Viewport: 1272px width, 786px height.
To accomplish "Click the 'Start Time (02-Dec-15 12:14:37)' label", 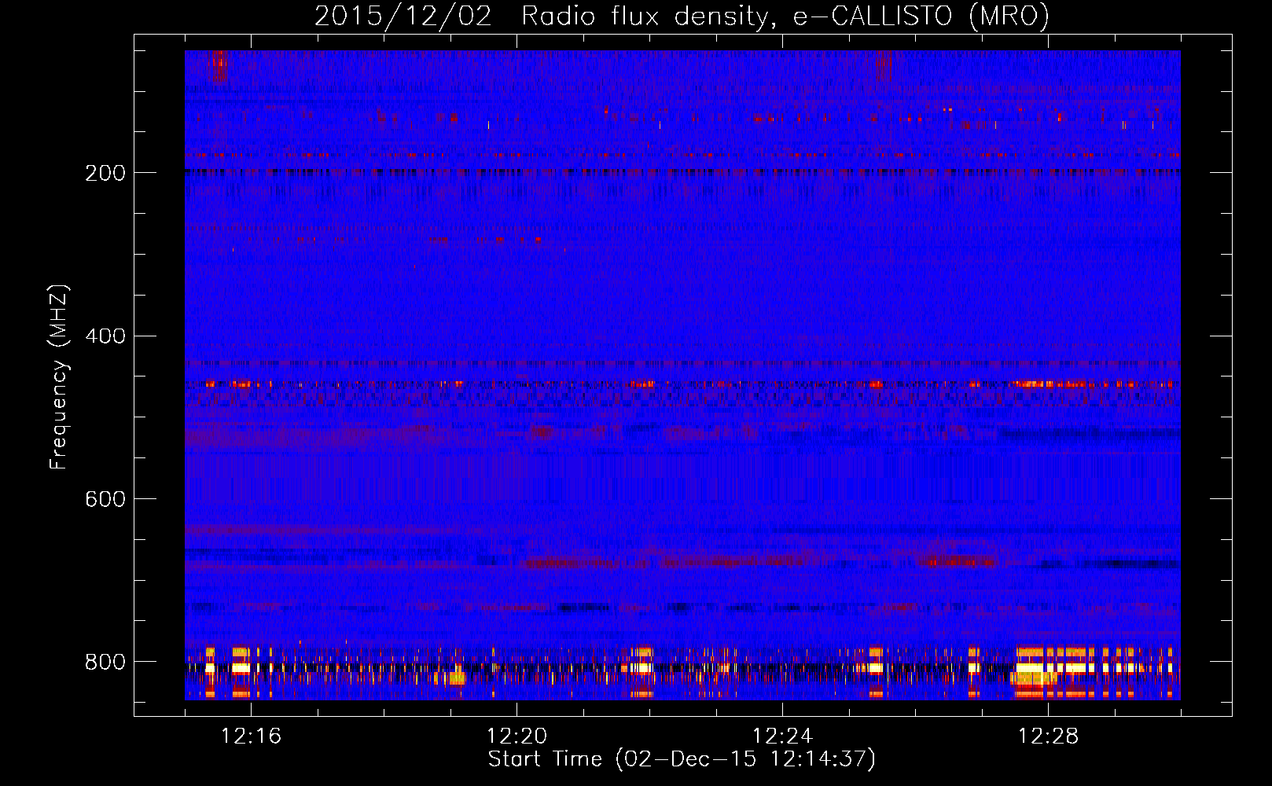I will point(682,759).
